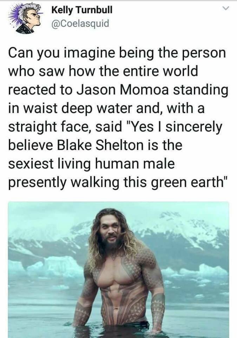Expand the tweet options chevron
237x338 pixels.
tap(225, 9)
